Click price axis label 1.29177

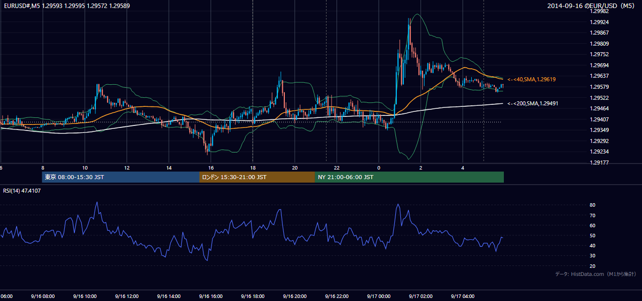(598, 163)
